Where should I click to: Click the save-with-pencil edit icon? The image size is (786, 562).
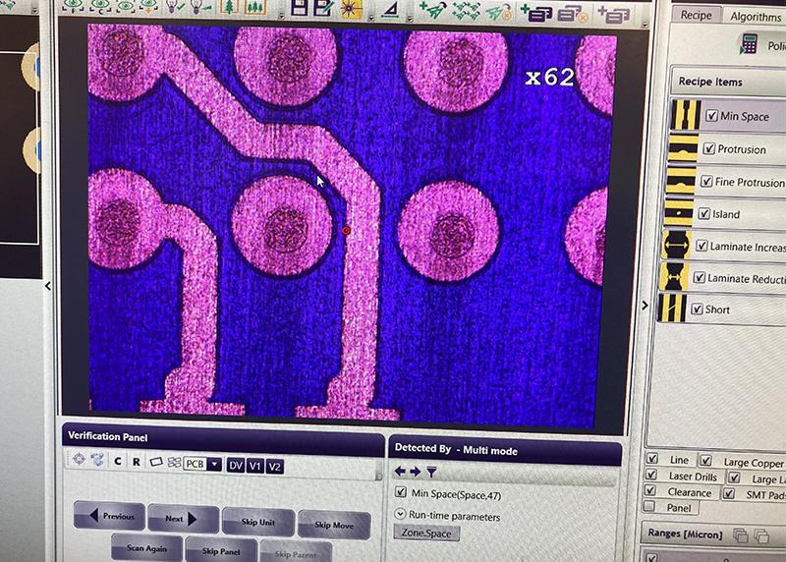pyautogui.click(x=323, y=8)
